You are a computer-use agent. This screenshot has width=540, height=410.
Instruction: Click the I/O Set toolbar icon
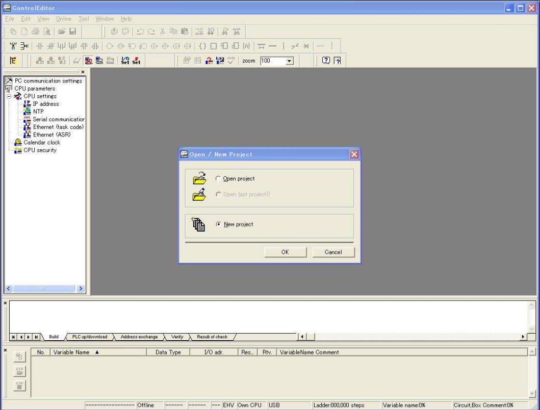tap(124, 59)
